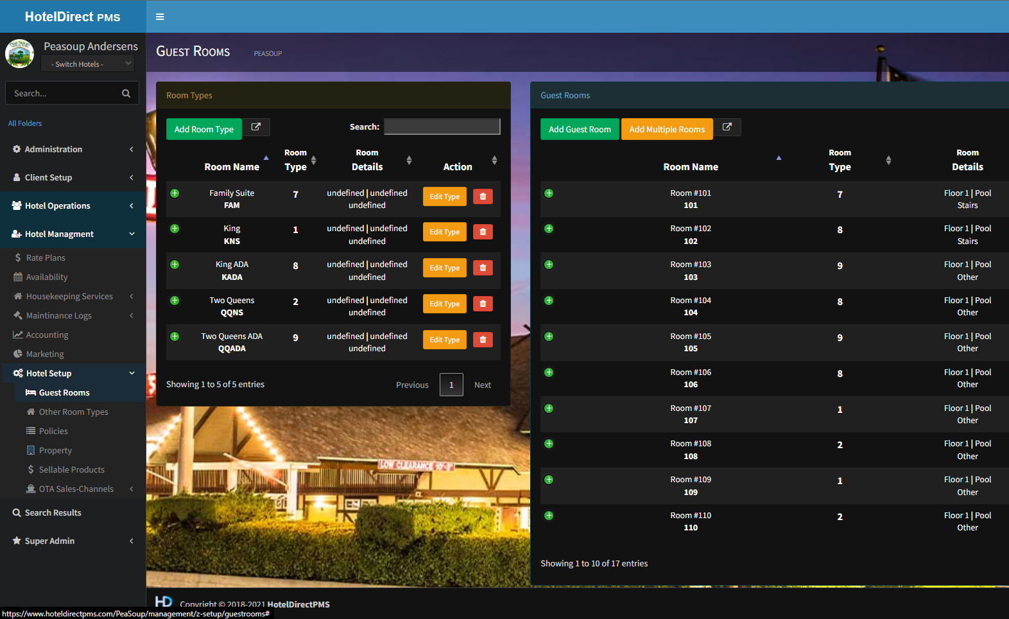Click the Room Types search field
Viewport: 1009px width, 619px height.
click(442, 126)
